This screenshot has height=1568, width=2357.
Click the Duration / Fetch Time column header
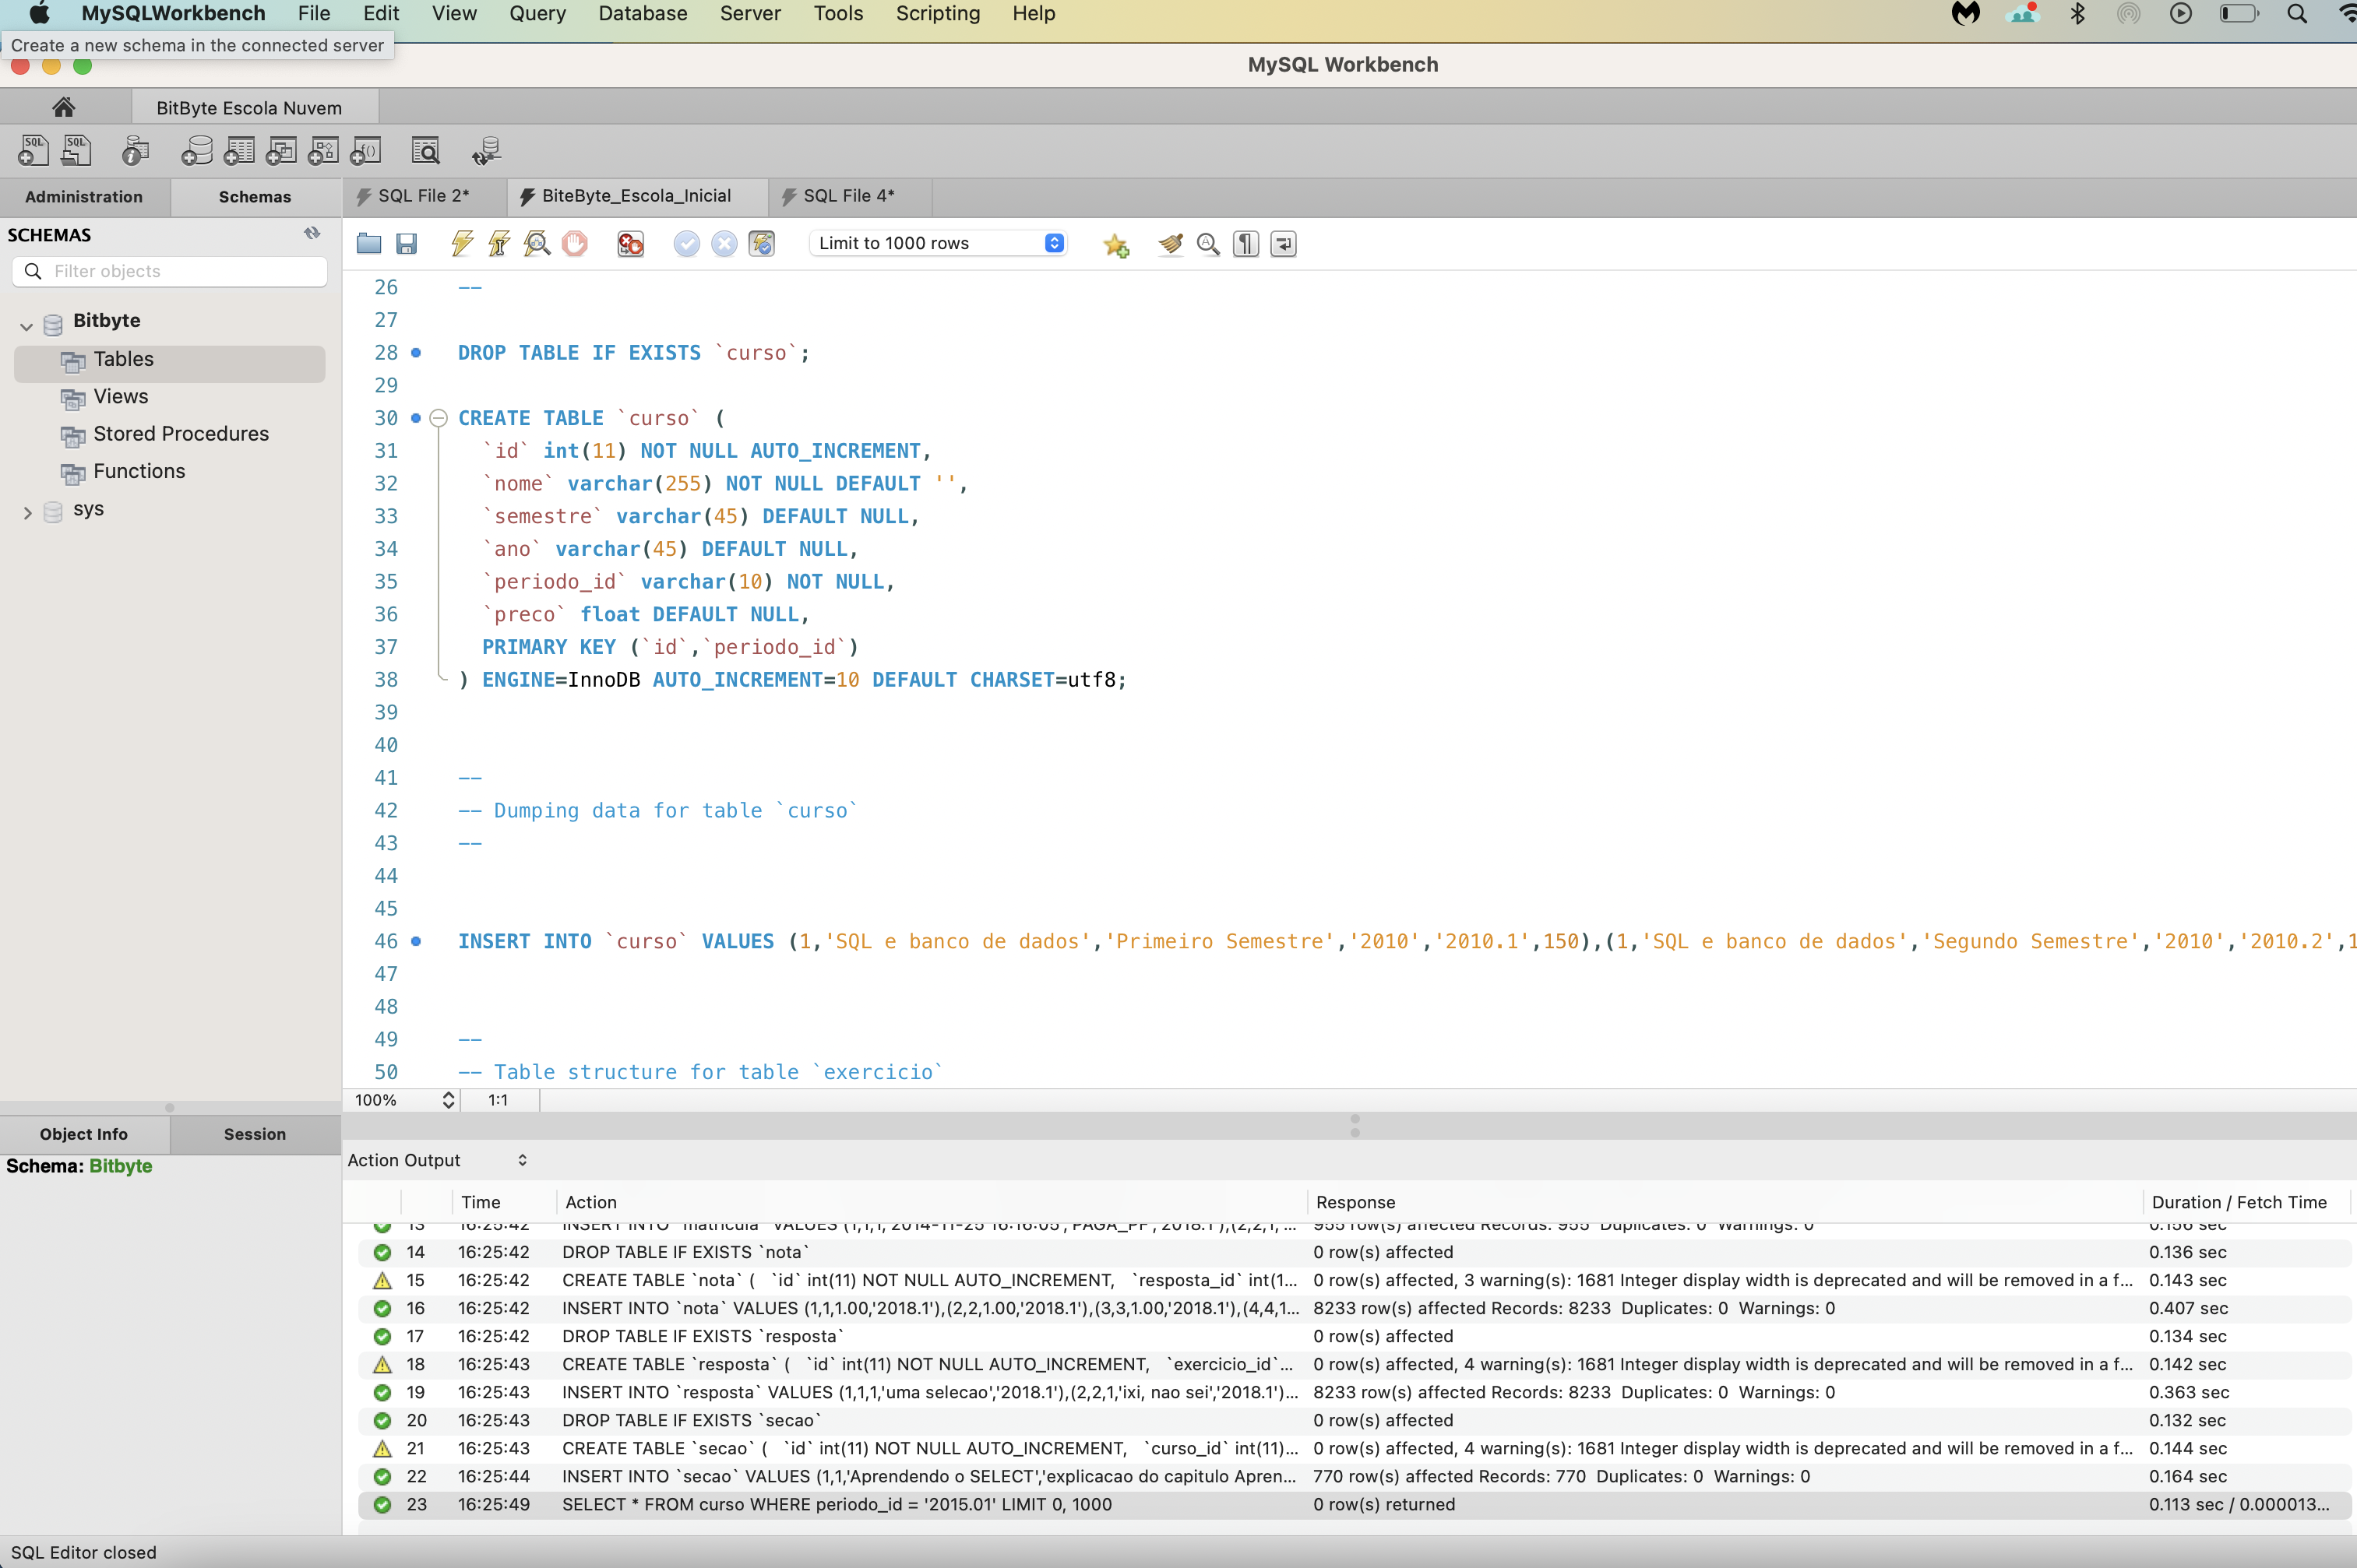[x=2239, y=1202]
